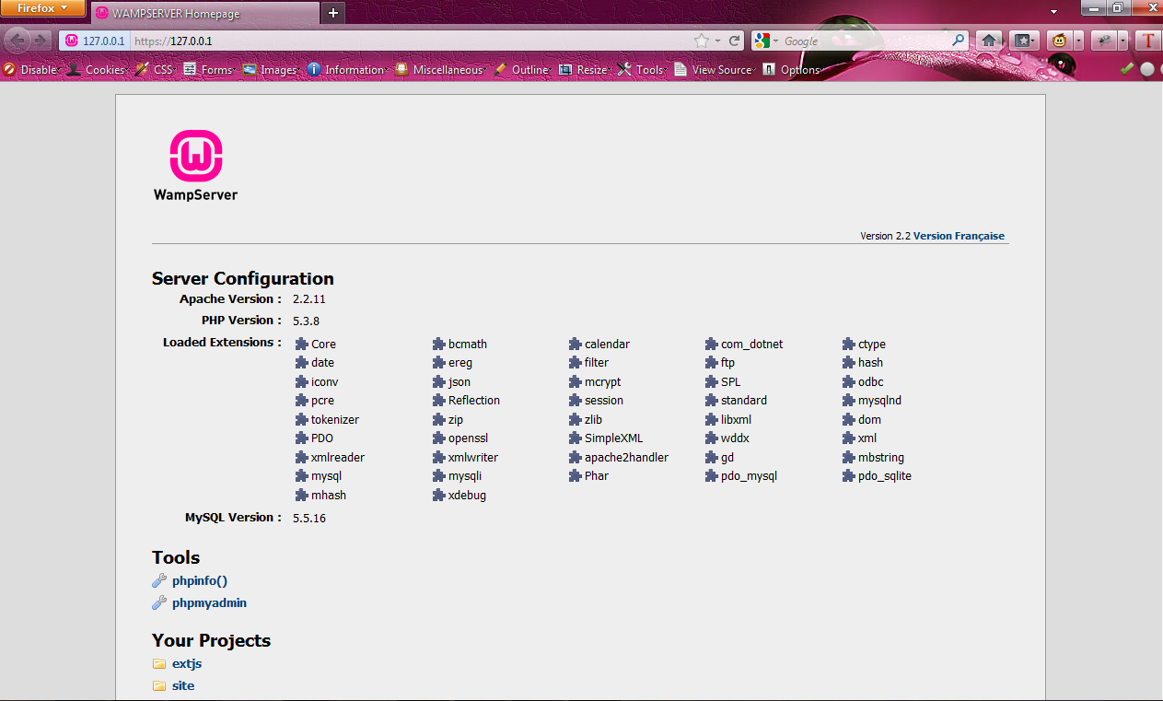The width and height of the screenshot is (1163, 701).
Task: Click the Core extension name
Action: 323,344
